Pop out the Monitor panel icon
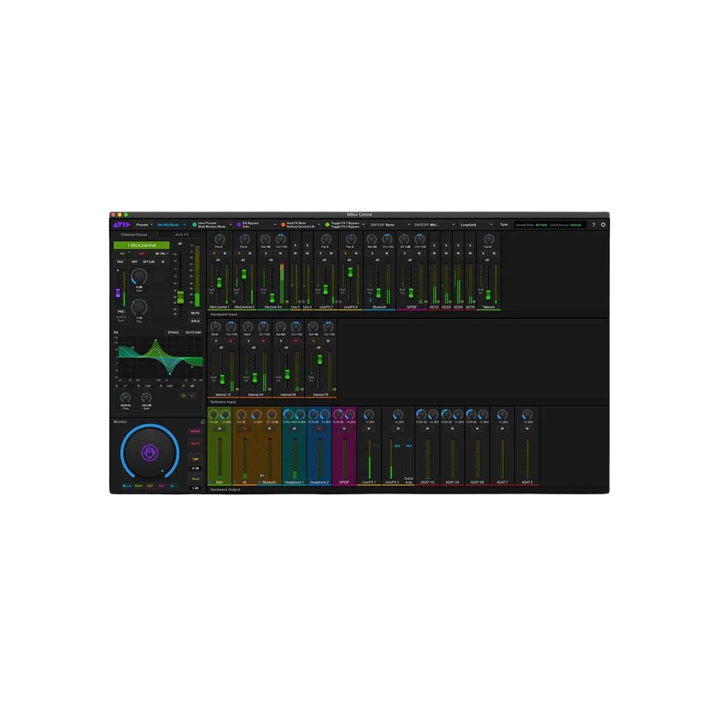The width and height of the screenshot is (718, 718). 203,422
